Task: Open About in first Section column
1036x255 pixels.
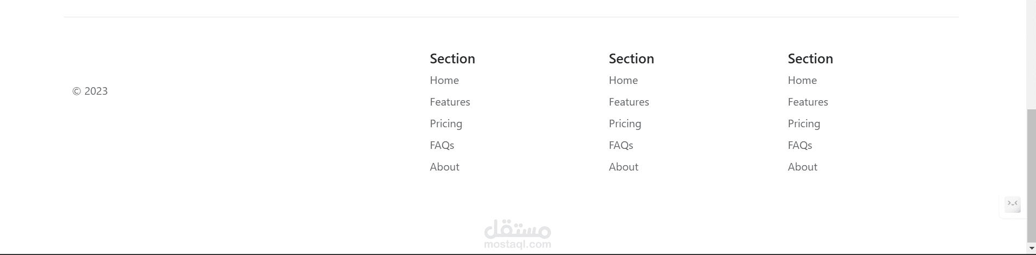Action: tap(444, 167)
